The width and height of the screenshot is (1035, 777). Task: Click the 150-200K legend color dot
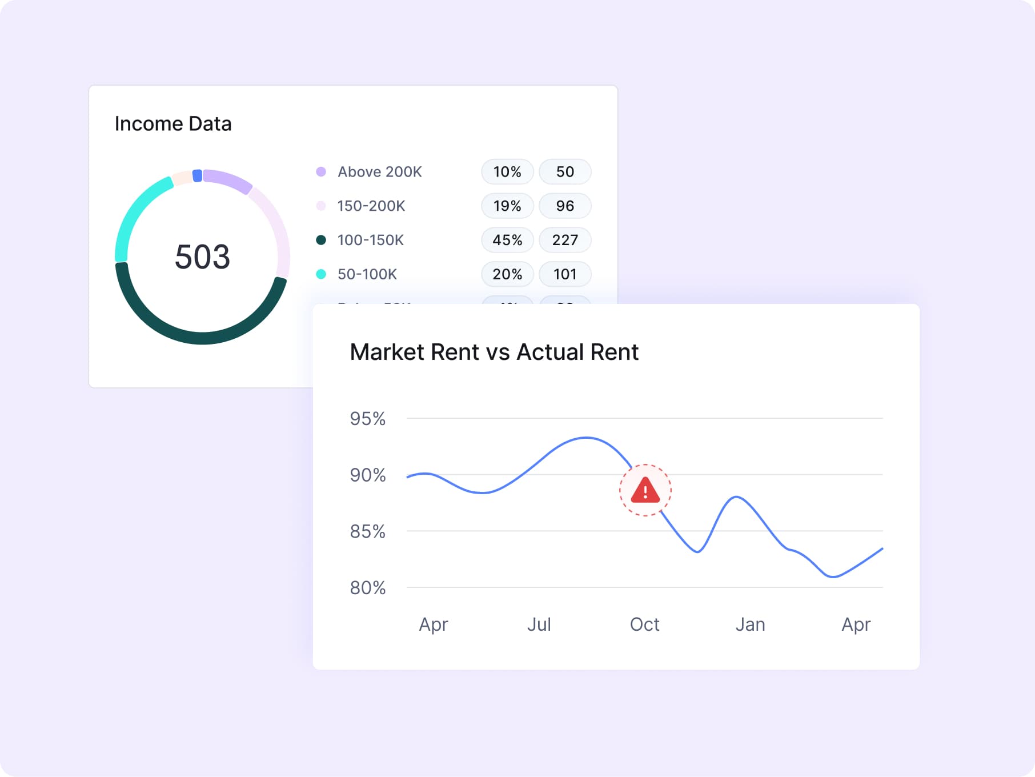[x=320, y=206]
